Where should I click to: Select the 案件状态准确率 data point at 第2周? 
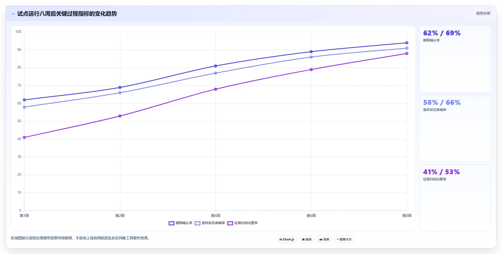(x=120, y=93)
